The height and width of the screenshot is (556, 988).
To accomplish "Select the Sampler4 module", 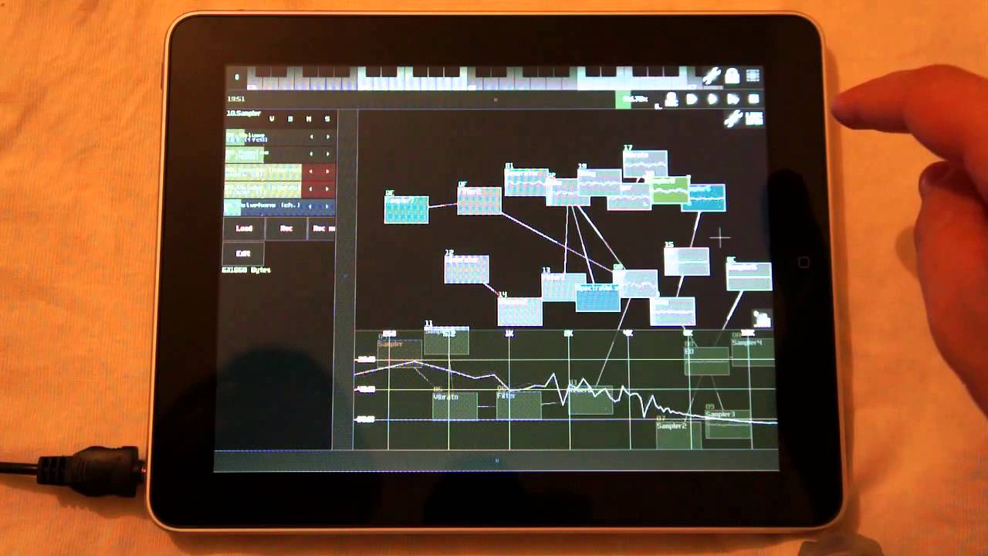I will click(753, 351).
